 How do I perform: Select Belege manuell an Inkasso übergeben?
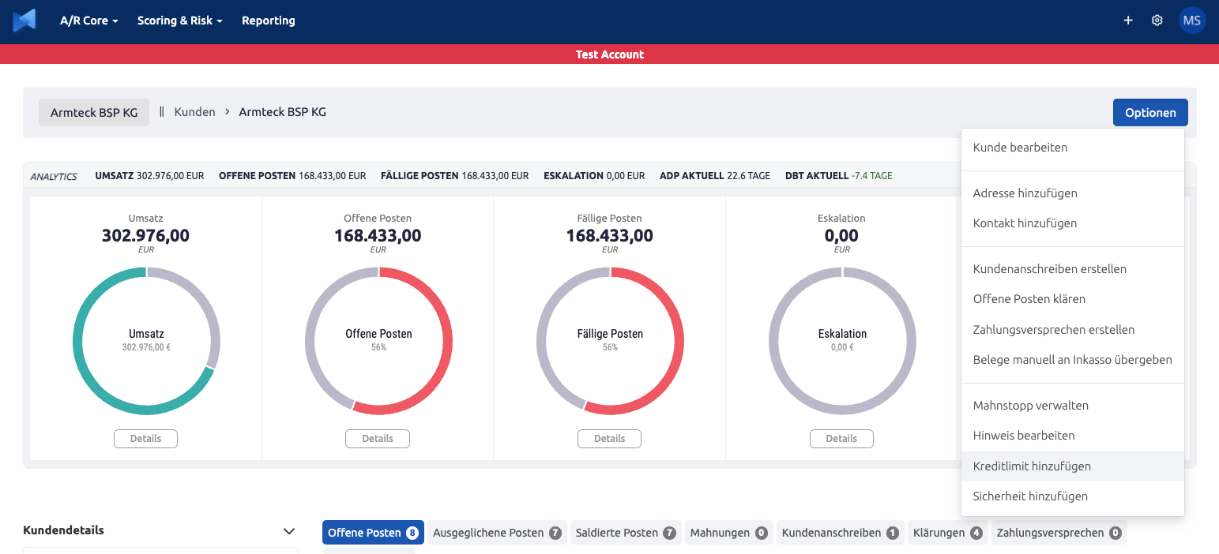(x=1073, y=360)
